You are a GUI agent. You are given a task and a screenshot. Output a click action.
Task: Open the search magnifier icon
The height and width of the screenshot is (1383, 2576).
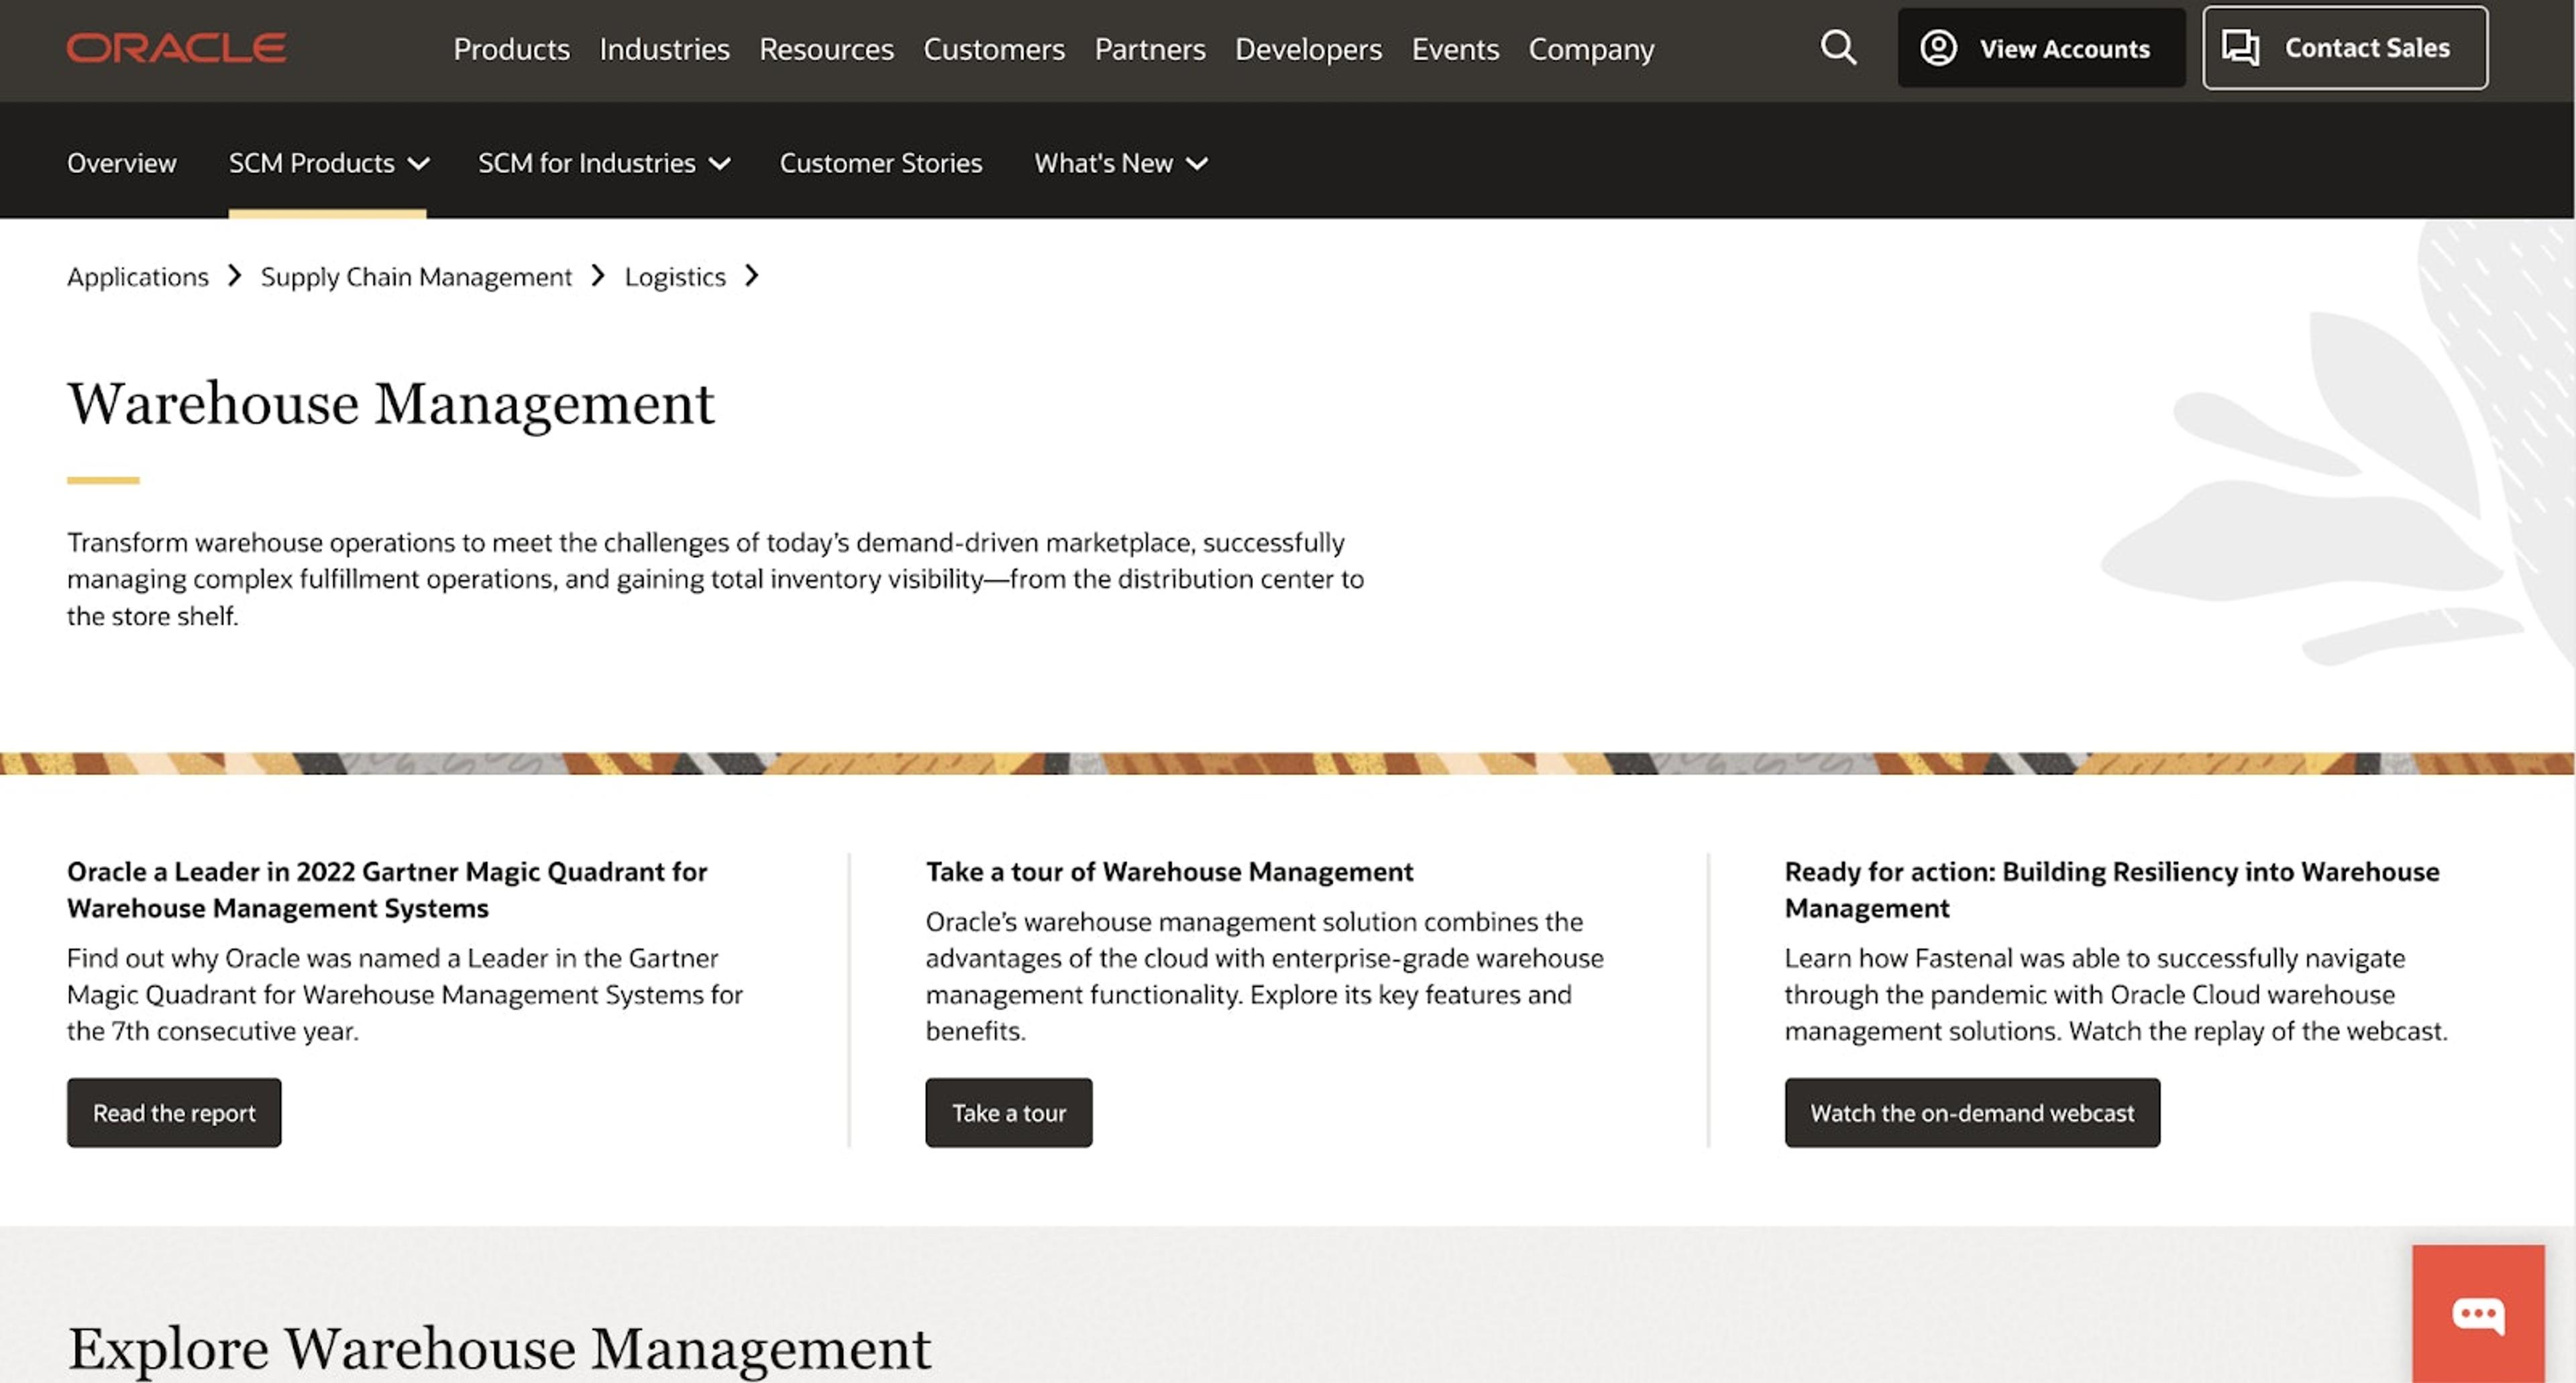click(x=1838, y=47)
